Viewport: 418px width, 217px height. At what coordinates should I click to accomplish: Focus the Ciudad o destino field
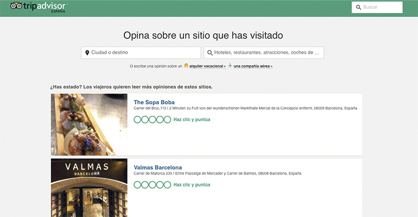pyautogui.click(x=141, y=53)
